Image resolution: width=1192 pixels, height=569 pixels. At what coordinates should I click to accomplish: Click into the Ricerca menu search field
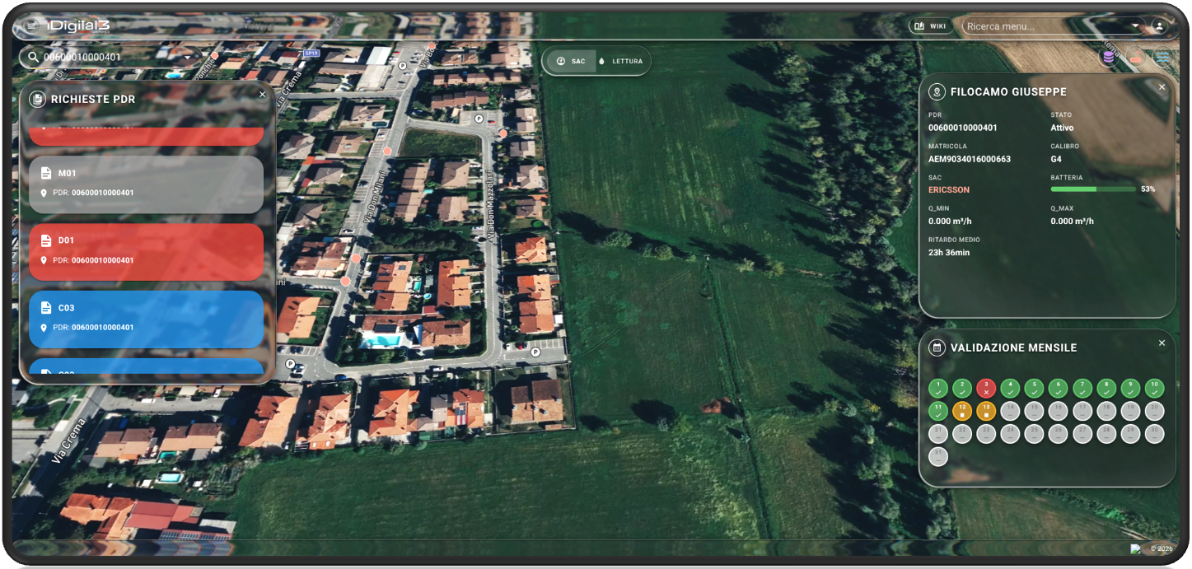pos(1042,26)
